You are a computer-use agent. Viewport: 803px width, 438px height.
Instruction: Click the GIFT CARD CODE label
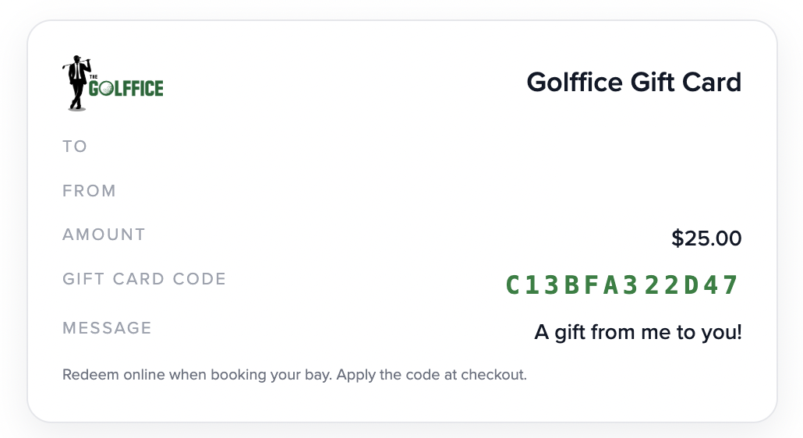pos(144,279)
